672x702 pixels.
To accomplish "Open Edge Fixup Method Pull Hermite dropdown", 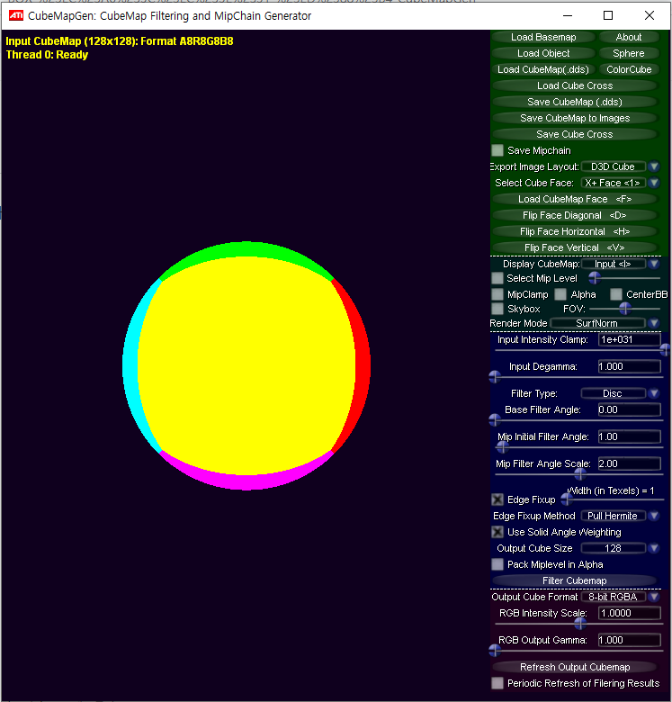I will click(613, 516).
